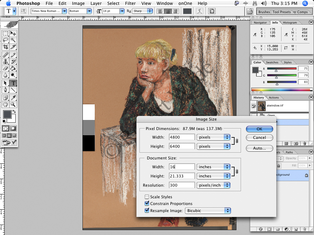Uncheck Resample Image checkbox
The width and height of the screenshot is (314, 235).
(147, 211)
